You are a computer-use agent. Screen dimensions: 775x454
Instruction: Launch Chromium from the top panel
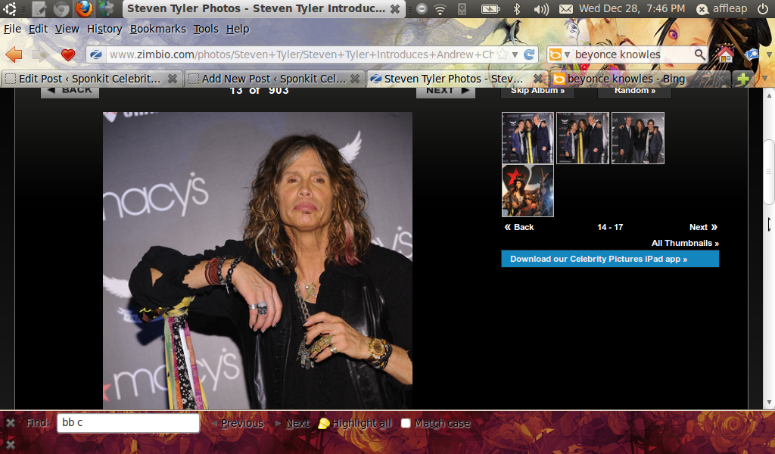pos(61,8)
